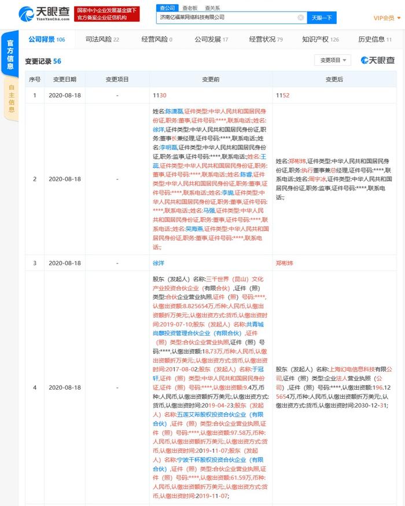Select the 官方信息 side tab
Viewport: 405px width, 506px height.
coord(10,54)
